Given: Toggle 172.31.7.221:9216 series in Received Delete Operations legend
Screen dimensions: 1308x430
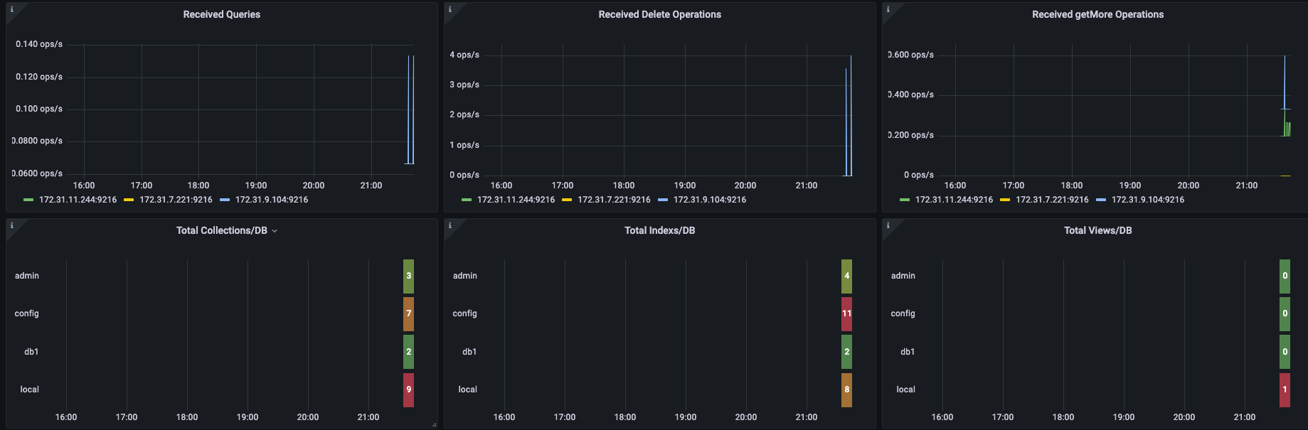Looking at the screenshot, I should [614, 200].
